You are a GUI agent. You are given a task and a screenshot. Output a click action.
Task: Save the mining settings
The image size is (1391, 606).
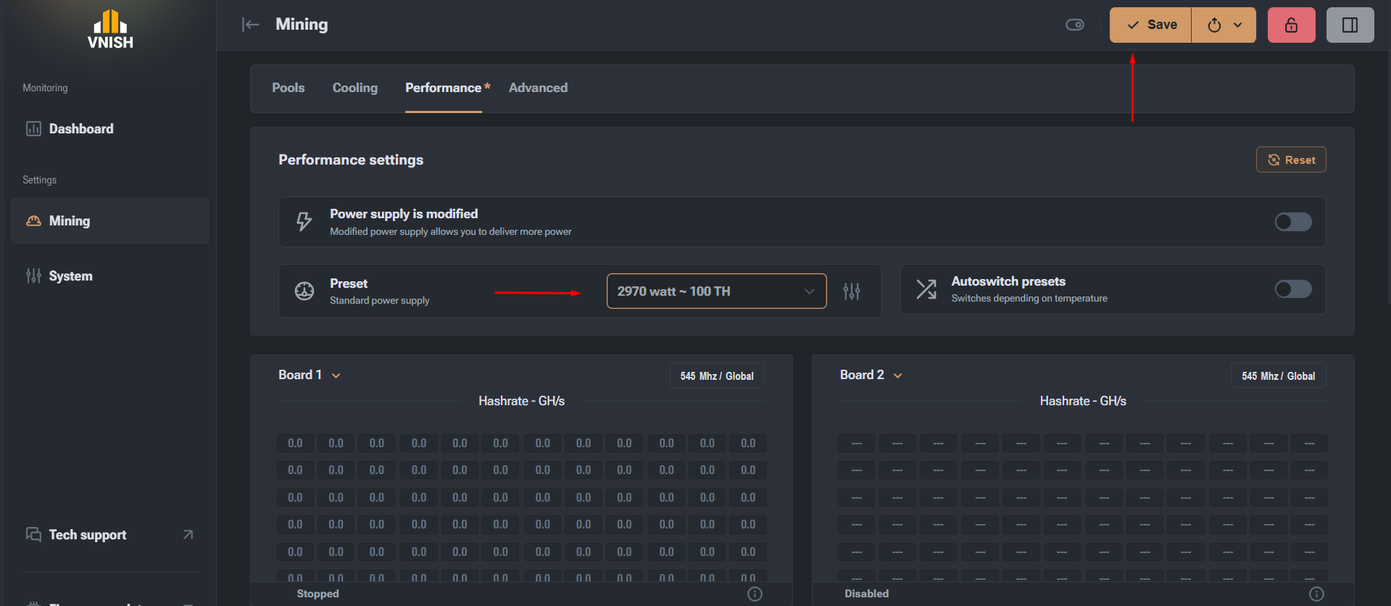[x=1151, y=25]
